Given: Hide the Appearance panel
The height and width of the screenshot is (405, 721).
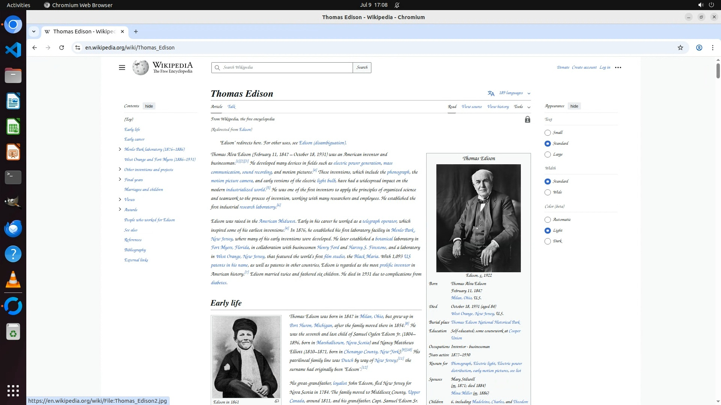Looking at the screenshot, I should [x=574, y=106].
